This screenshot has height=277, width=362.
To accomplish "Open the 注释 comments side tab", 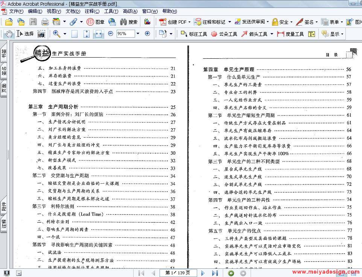I will [x=4, y=224].
